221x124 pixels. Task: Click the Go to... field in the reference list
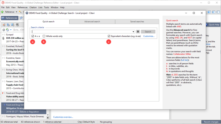pyautogui.click(x=19, y=30)
